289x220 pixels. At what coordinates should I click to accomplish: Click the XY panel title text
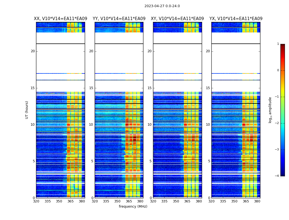pos(177,19)
